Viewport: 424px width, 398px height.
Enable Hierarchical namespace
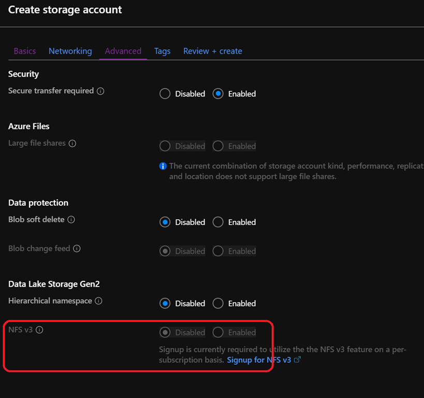(218, 304)
